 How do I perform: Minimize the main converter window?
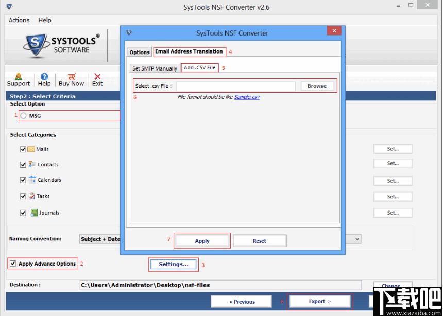pos(398,6)
